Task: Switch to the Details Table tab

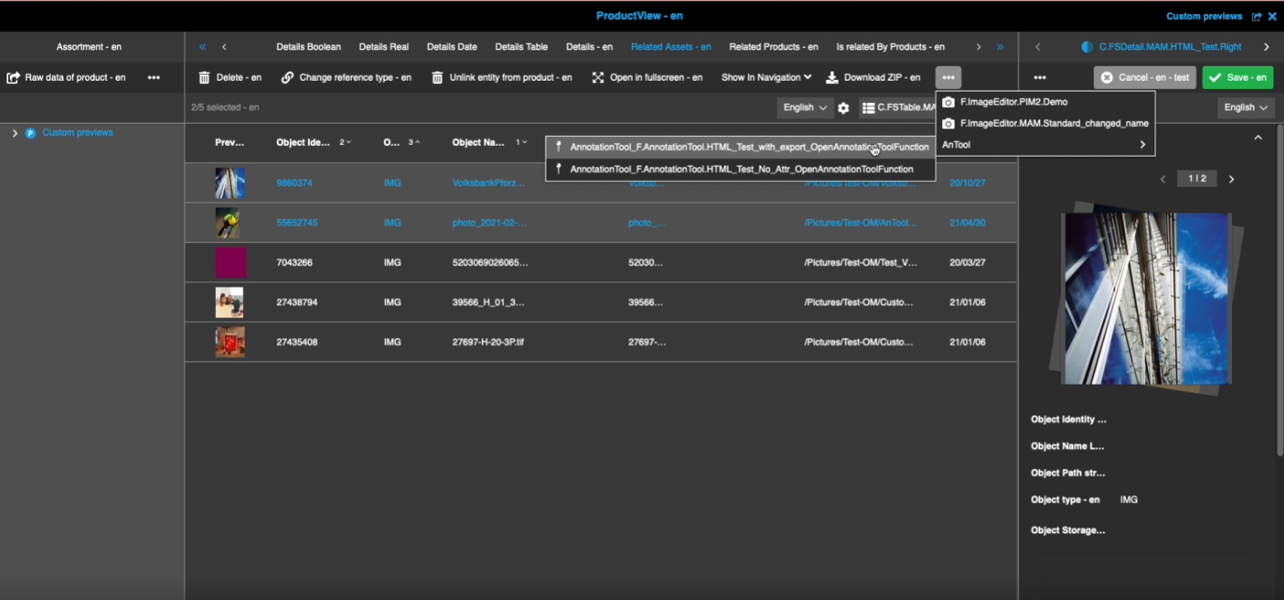Action: pyautogui.click(x=521, y=47)
